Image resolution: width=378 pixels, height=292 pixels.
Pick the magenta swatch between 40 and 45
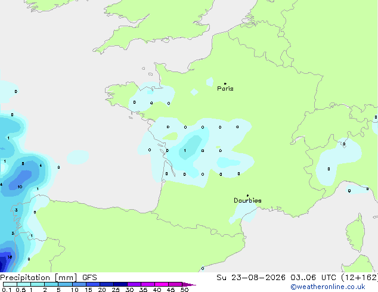162,284
